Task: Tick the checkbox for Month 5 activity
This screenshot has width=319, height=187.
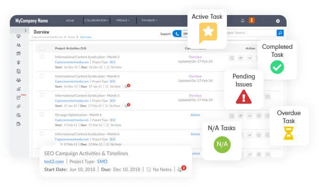Action: 42,95
